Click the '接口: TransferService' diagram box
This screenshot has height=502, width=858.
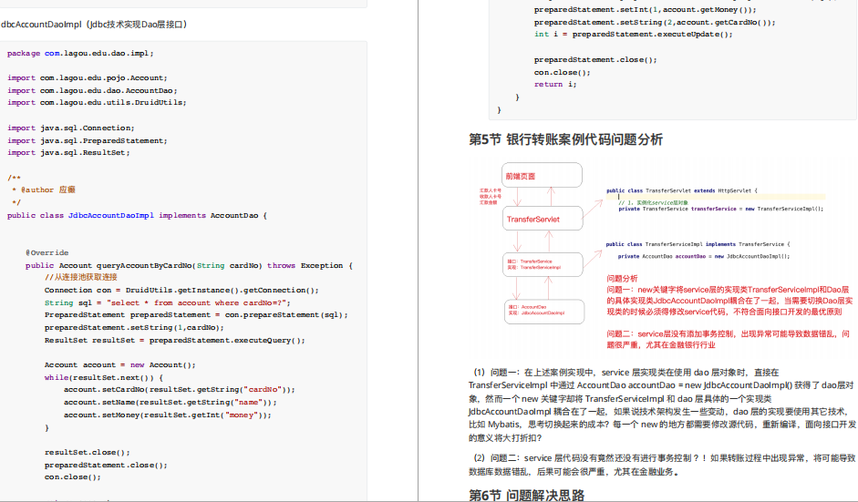point(543,265)
